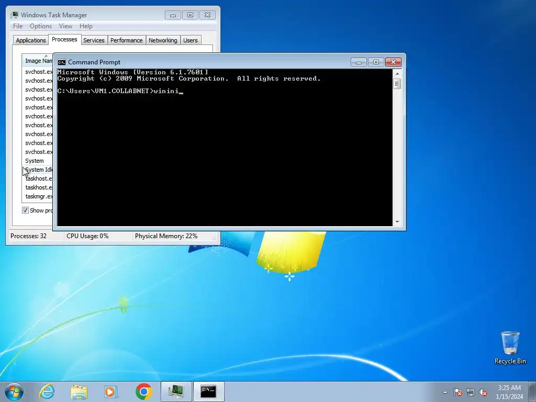Viewport: 536px width, 402px height.
Task: Click Command Prompt scrollbar thumb
Action: click(x=397, y=84)
